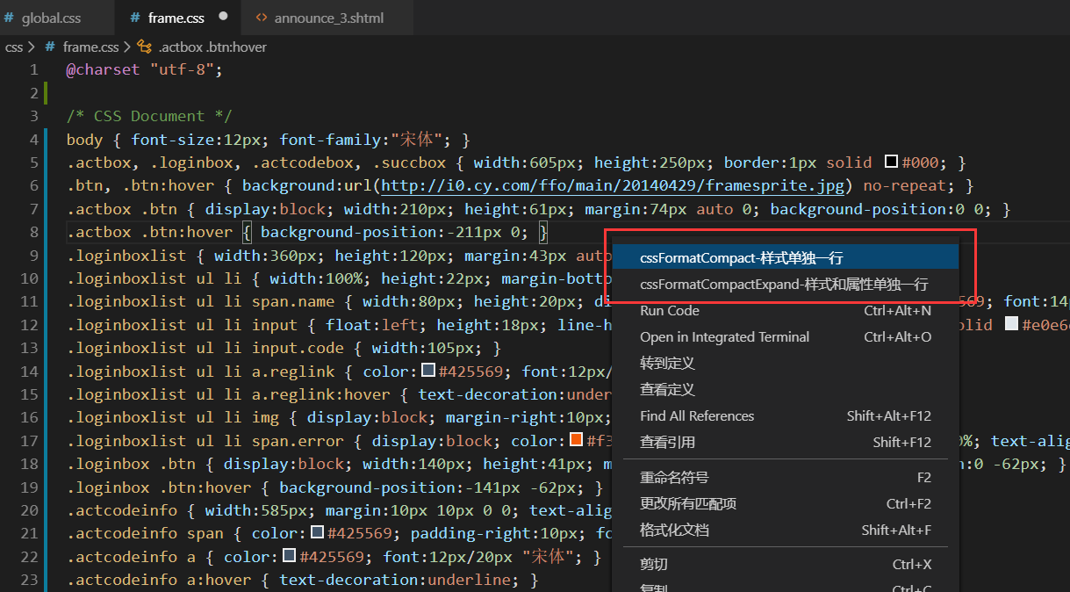Screen dimensions: 1070x592
Task: Choose 剪切 in context menu
Action: [x=786, y=564]
